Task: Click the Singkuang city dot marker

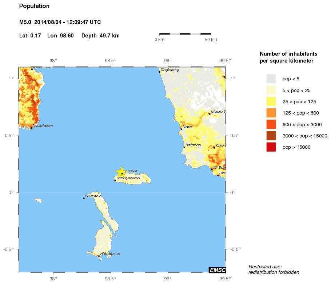Action: 159,72
